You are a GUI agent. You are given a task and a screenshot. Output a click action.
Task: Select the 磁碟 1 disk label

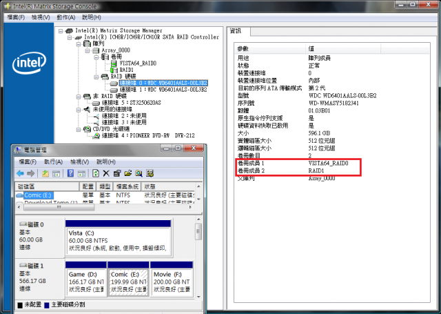tap(35, 266)
